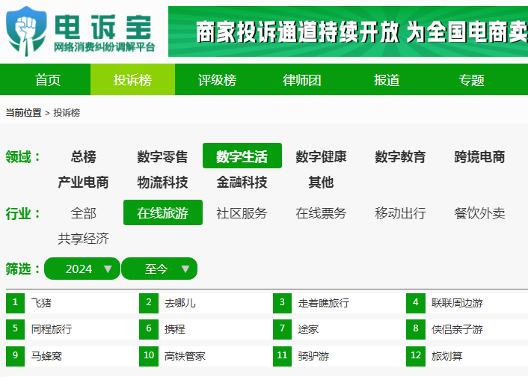The width and height of the screenshot is (528, 377).
Task: Click the green rank badge 7
Action: [x=282, y=329]
